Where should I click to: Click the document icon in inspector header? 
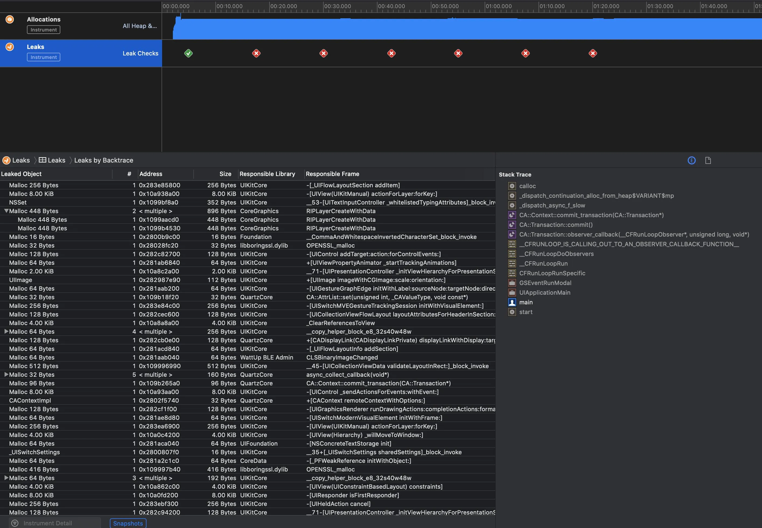click(x=708, y=160)
